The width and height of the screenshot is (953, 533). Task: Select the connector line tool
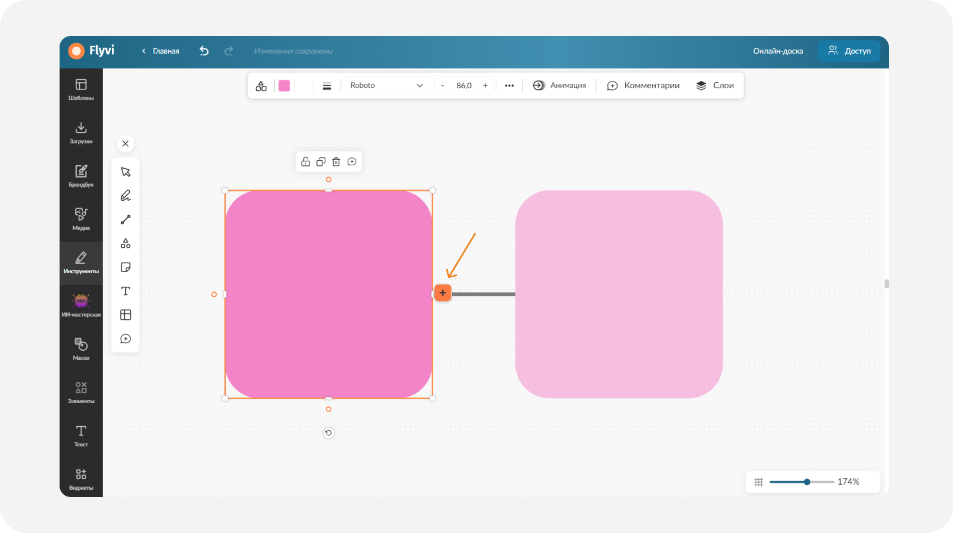tap(125, 219)
